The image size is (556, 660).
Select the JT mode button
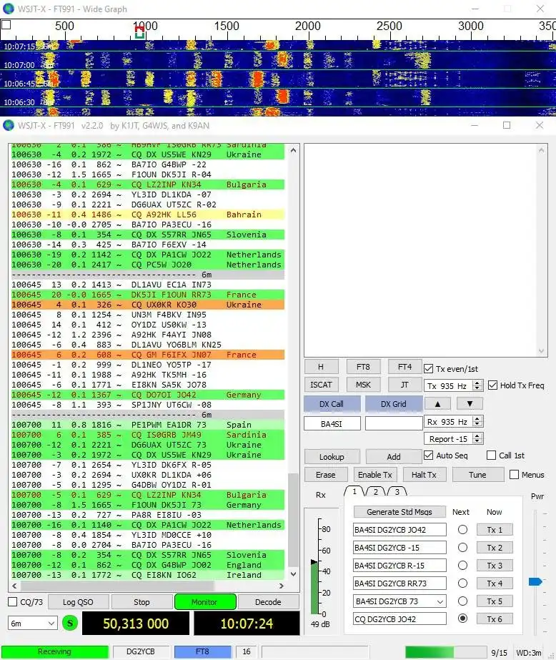[404, 385]
